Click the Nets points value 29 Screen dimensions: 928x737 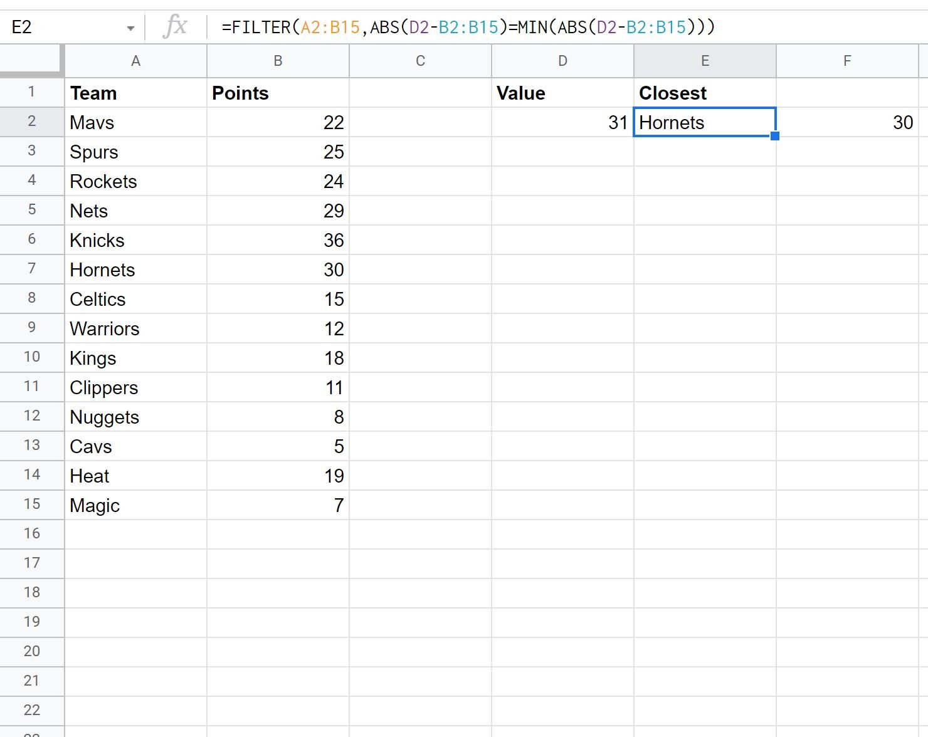[x=278, y=211]
